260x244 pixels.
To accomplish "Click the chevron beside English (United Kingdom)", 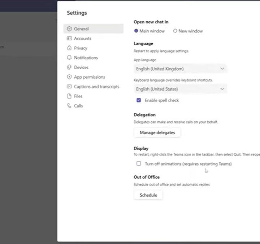I will [222, 69].
